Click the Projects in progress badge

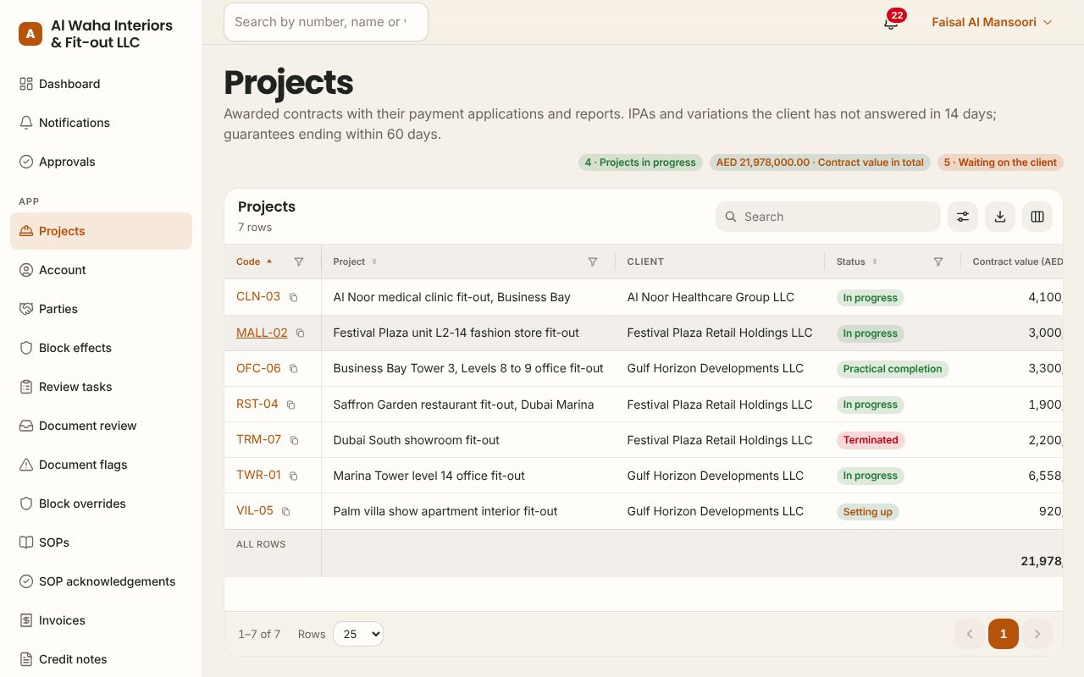pos(640,162)
